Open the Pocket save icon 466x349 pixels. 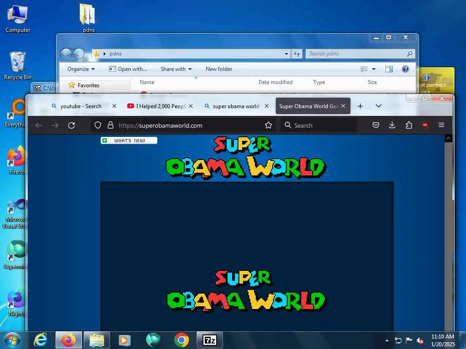coord(375,125)
